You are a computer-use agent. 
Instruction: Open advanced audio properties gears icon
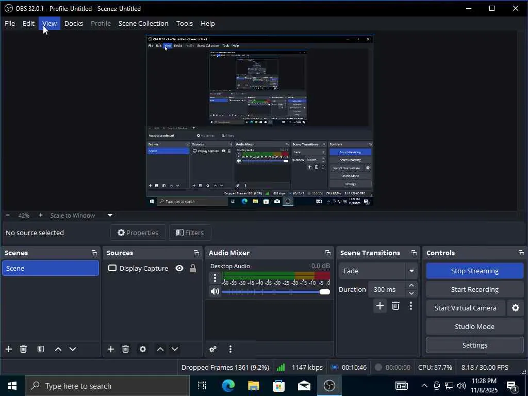tap(213, 349)
